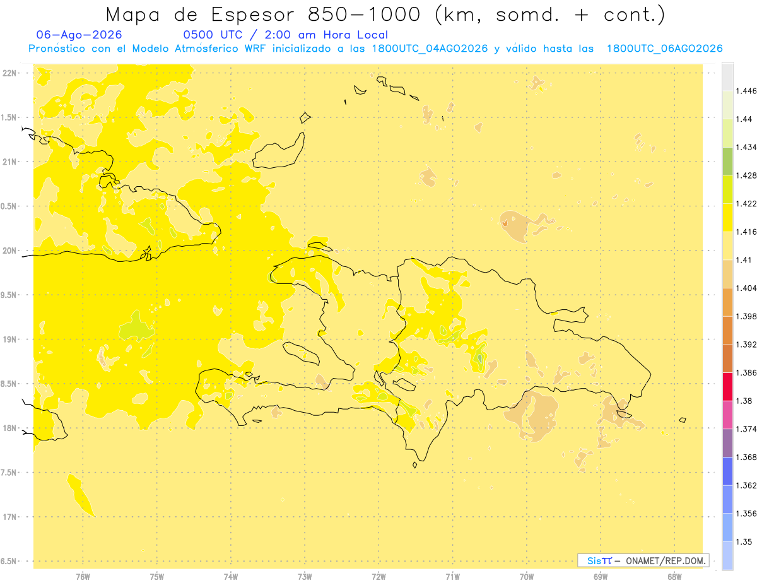Click the longitude axis label '70W'

[x=527, y=577]
